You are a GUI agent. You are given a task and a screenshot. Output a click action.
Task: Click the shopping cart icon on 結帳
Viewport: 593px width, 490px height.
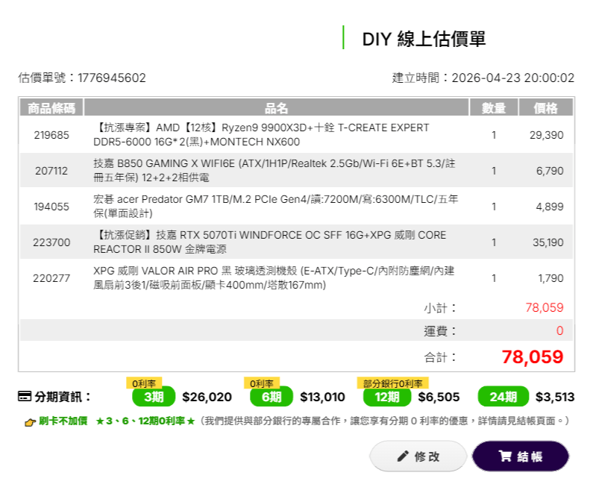(505, 456)
